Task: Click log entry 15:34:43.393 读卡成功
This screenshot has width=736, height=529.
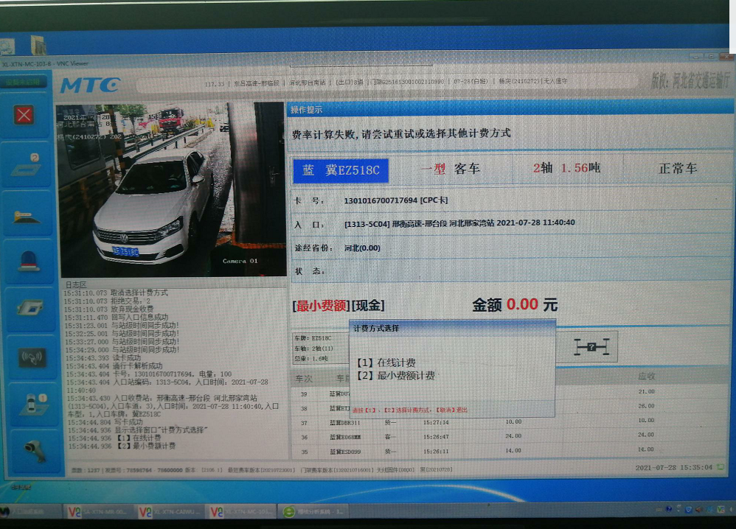Action: tap(103, 358)
